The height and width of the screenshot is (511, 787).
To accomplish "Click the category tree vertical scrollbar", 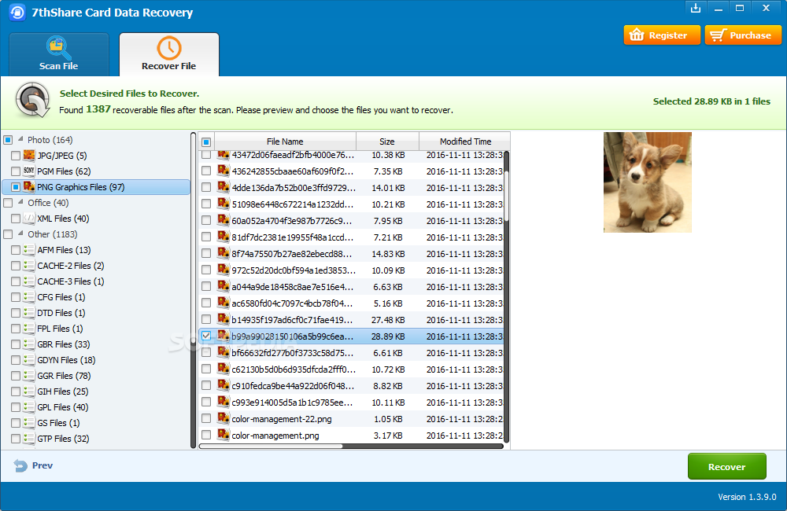I will [194, 290].
